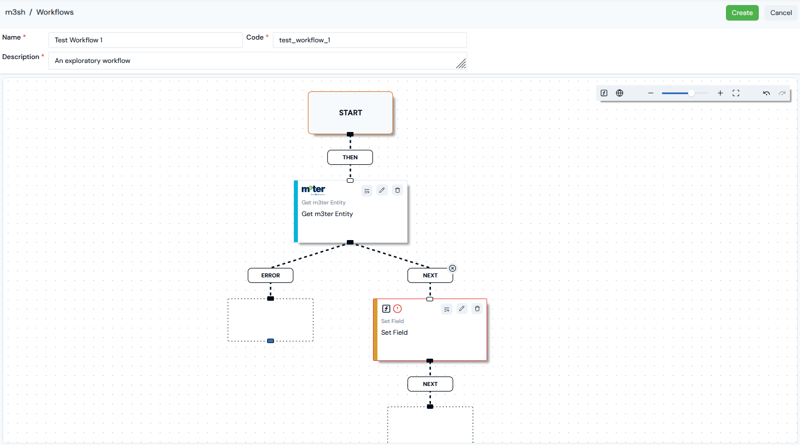
Task: Click into the Description text area
Action: (258, 61)
